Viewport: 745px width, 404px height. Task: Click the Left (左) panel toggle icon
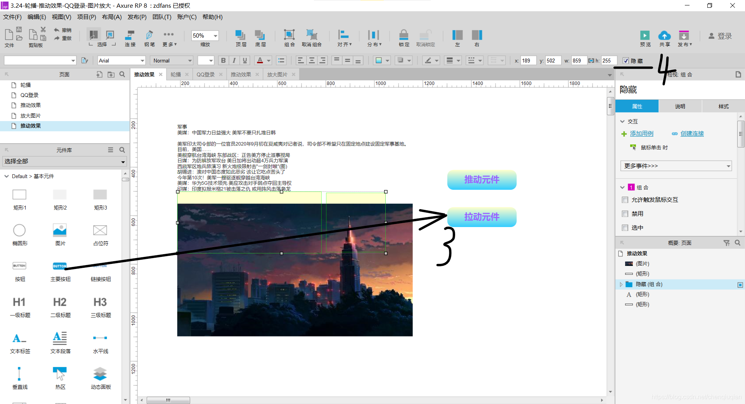pyautogui.click(x=457, y=35)
